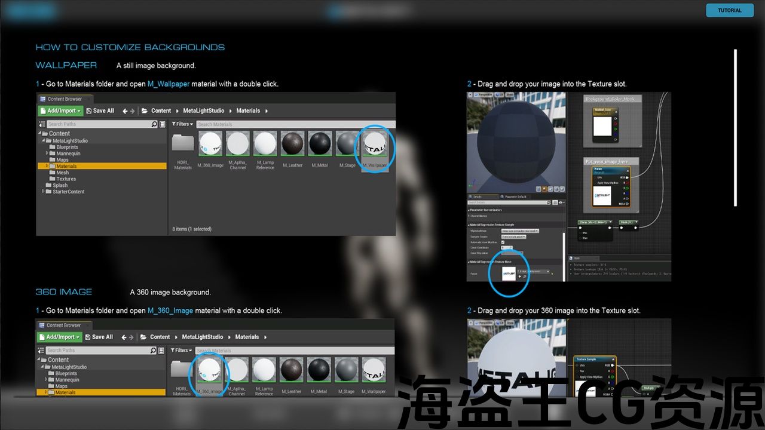
Task: Click the white vertical scrollbar on the page
Action: point(735,128)
